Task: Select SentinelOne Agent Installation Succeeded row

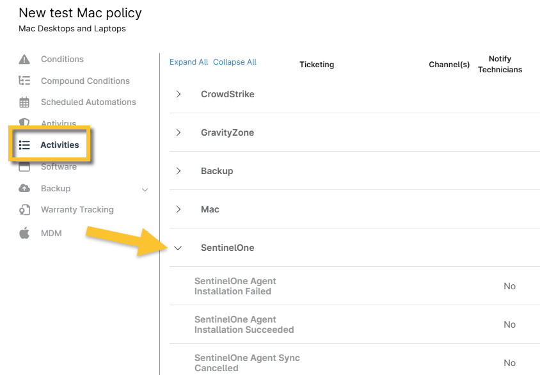Action: pyautogui.click(x=244, y=324)
